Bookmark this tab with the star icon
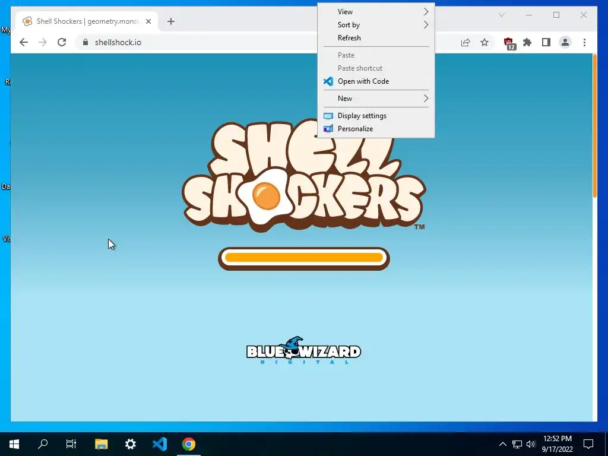The image size is (608, 456). click(x=484, y=42)
